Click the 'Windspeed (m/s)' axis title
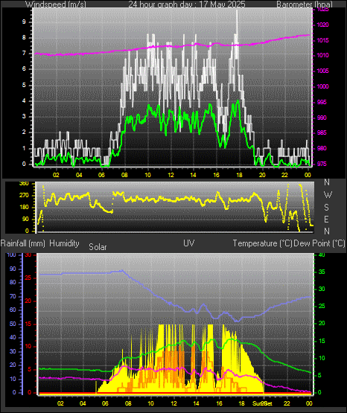The width and height of the screenshot is (347, 413). tap(56, 4)
